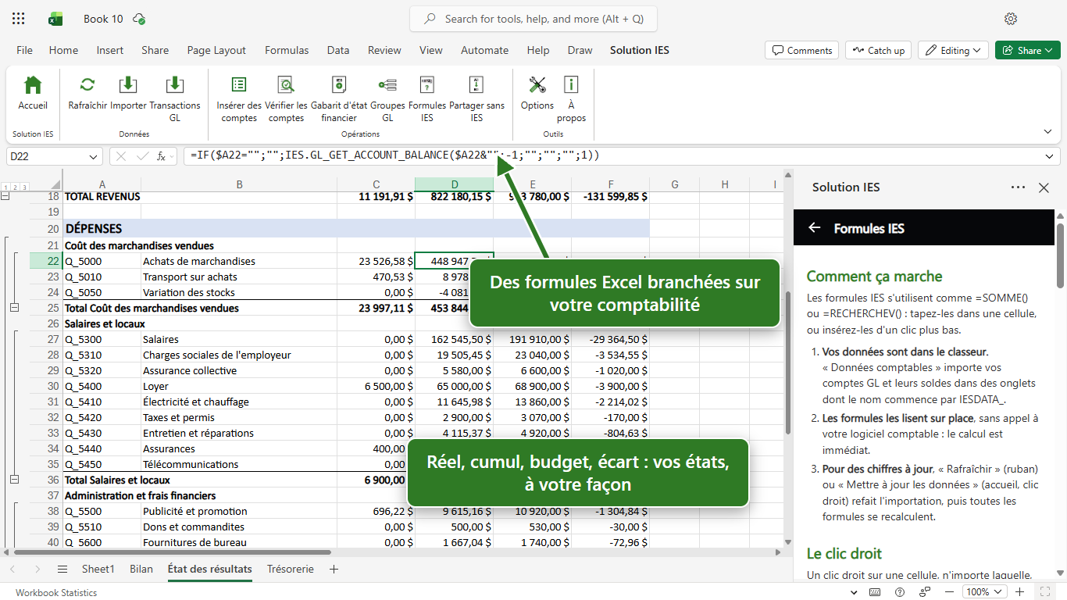
Task: Click the Comments button
Action: click(x=801, y=50)
